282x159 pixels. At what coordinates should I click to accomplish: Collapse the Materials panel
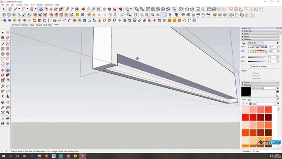(x=260, y=85)
